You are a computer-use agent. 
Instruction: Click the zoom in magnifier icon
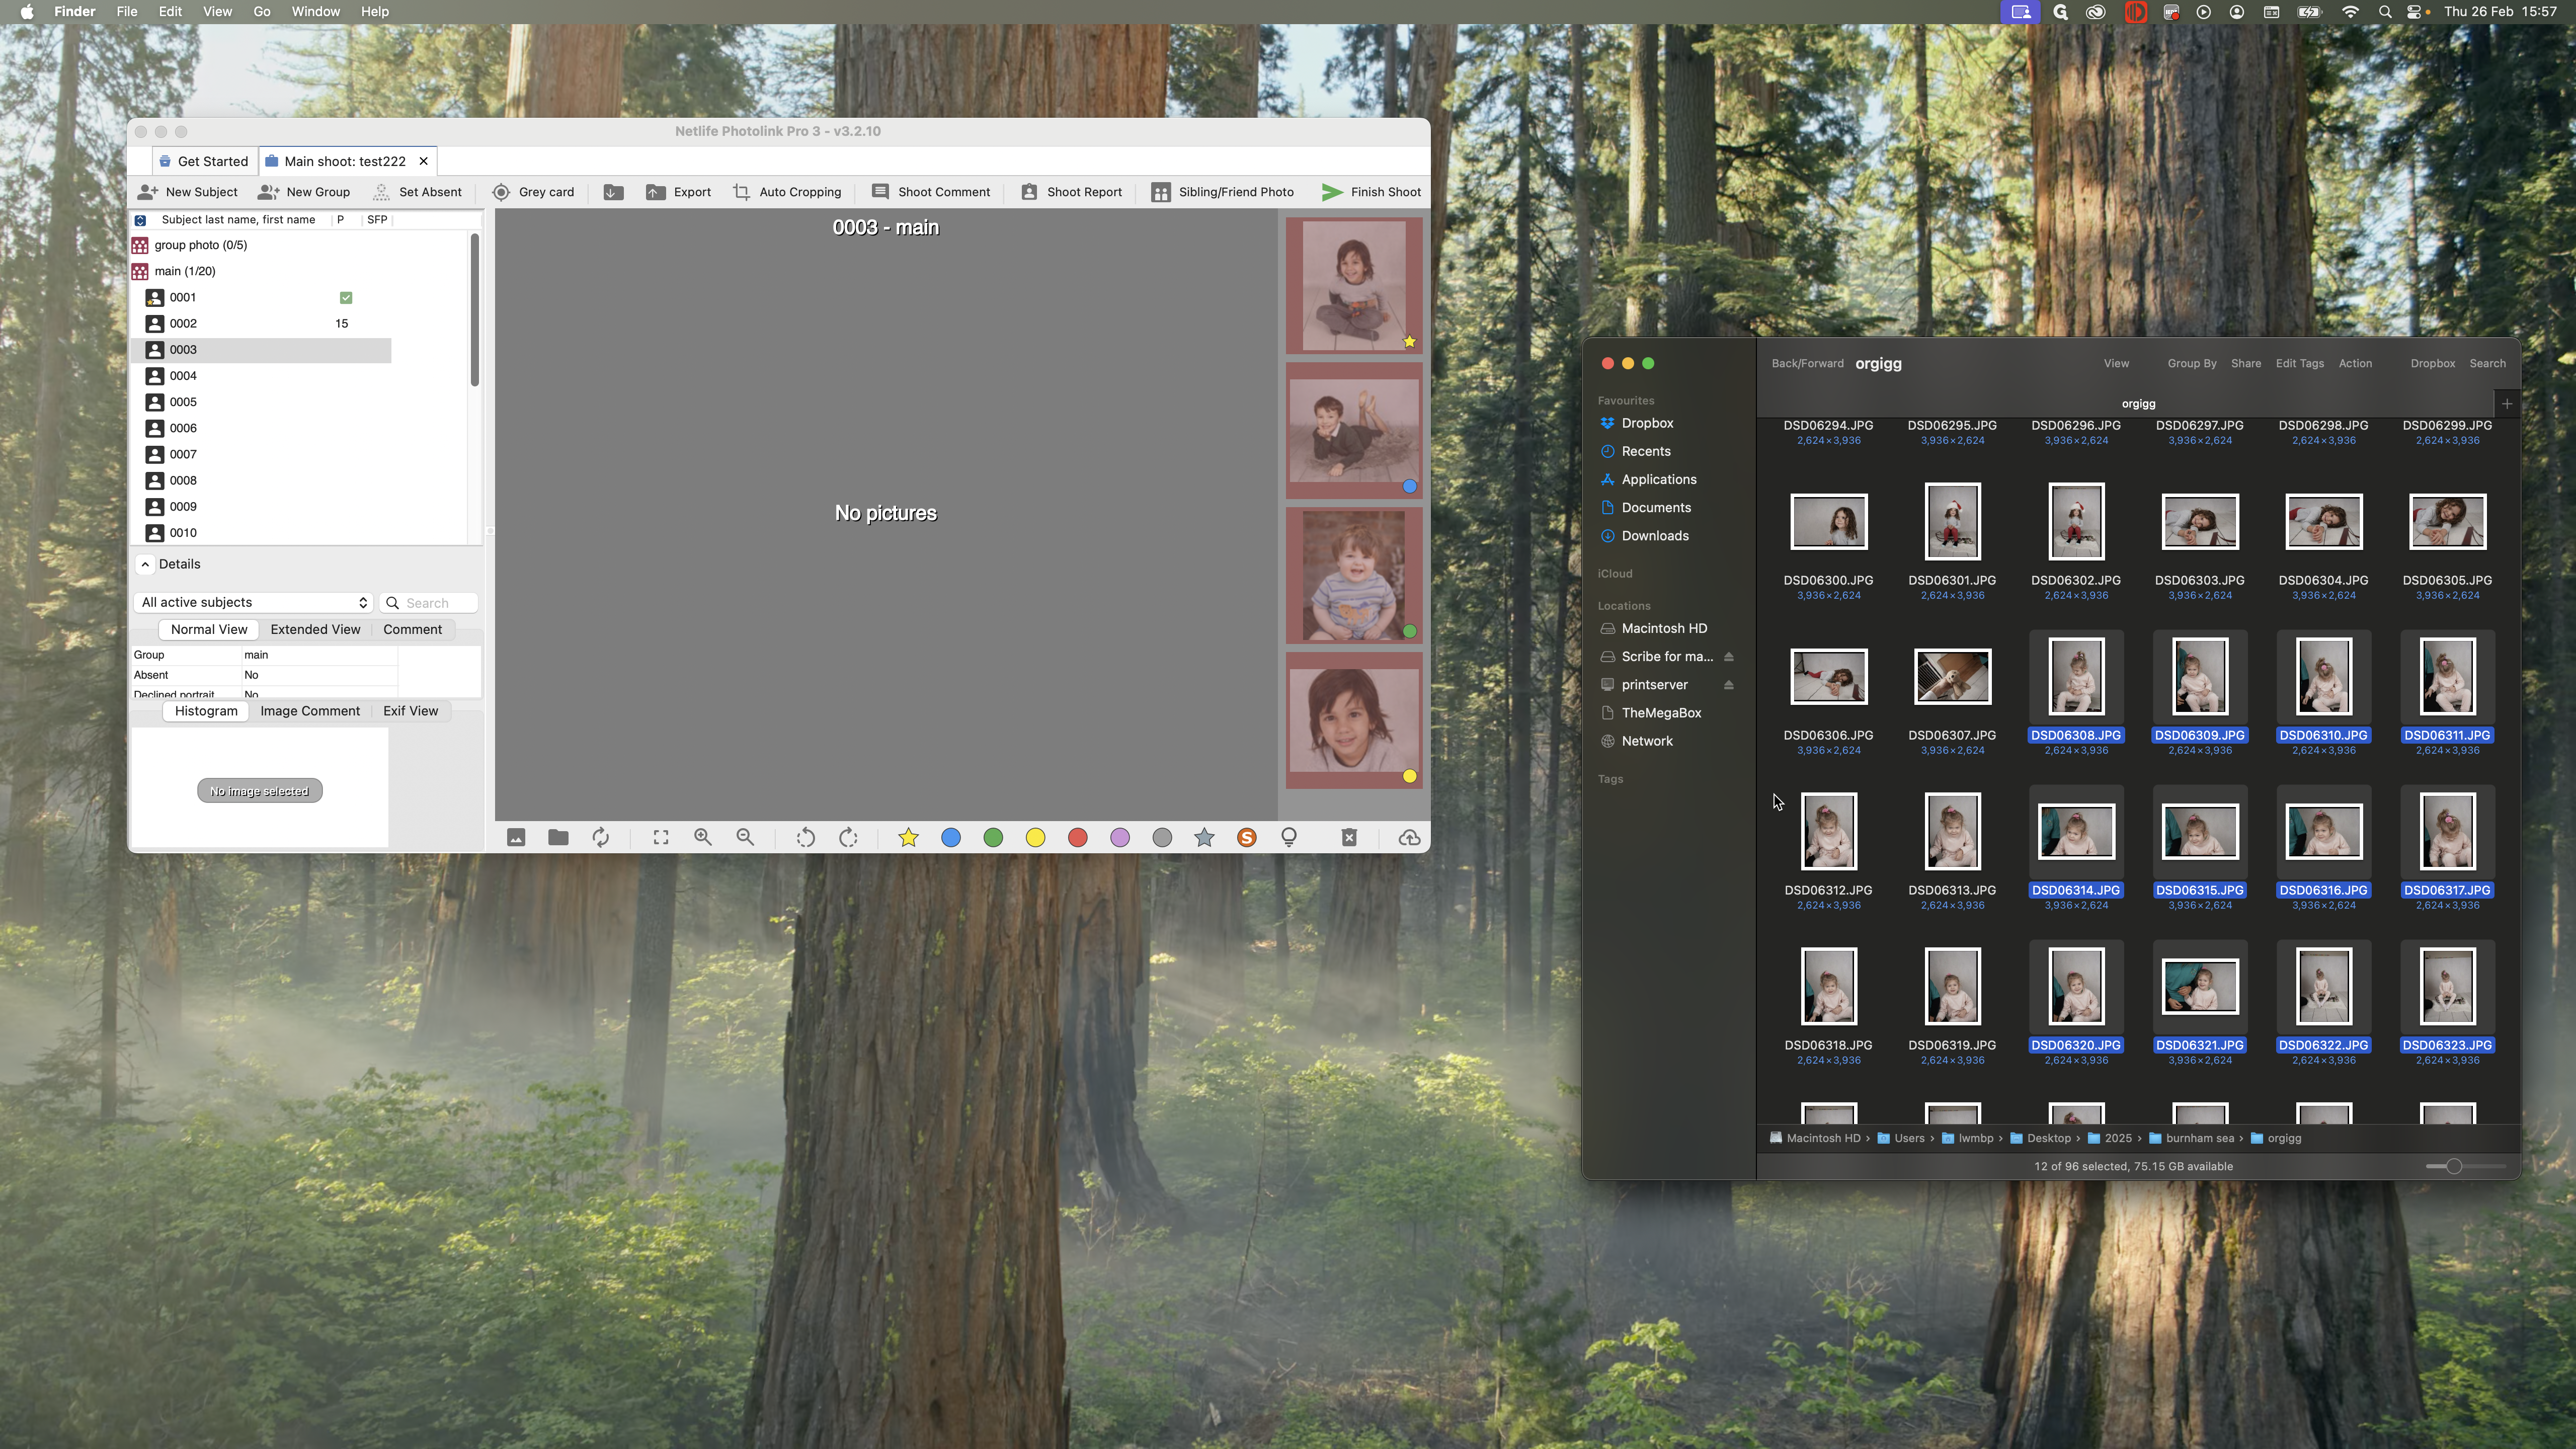click(703, 838)
